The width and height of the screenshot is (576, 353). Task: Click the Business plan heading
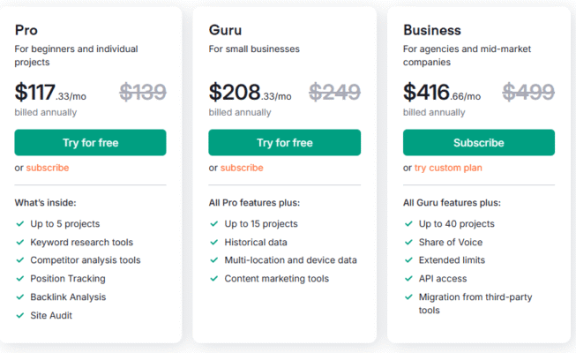click(433, 30)
